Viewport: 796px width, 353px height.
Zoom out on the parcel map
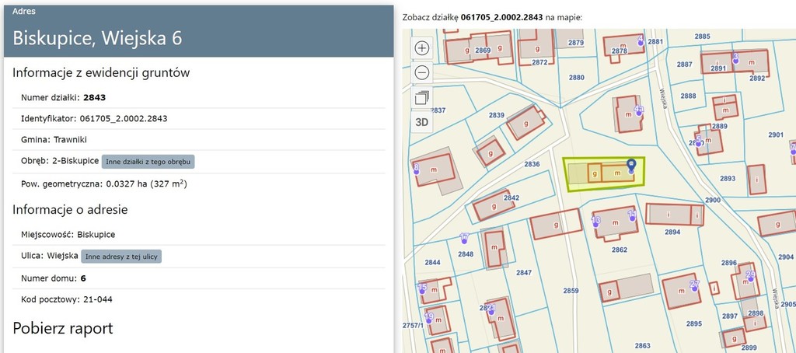tap(422, 72)
